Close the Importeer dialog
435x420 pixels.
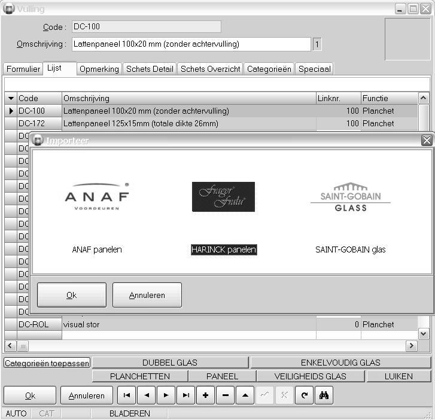[427, 141]
